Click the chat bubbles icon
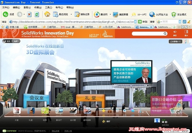 click(132, 110)
